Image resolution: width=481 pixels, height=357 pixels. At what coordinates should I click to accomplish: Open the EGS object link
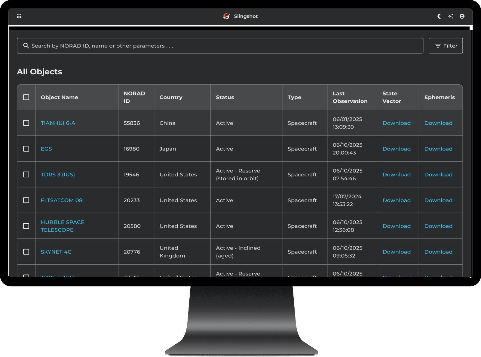pos(46,149)
